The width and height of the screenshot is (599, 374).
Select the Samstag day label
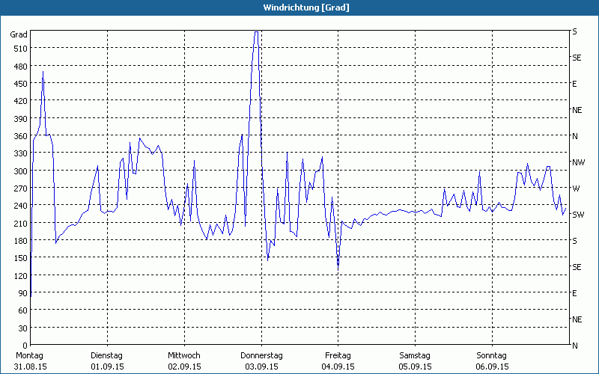415,356
